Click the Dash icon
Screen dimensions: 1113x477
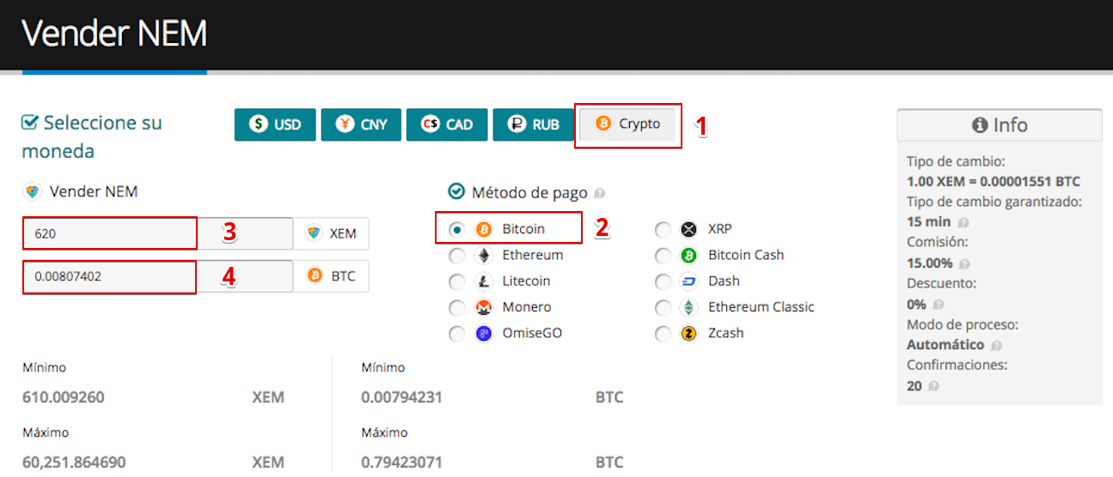[x=688, y=281]
